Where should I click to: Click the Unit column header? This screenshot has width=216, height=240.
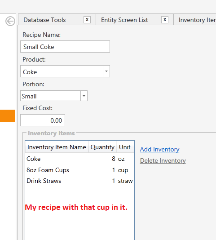[125, 147]
